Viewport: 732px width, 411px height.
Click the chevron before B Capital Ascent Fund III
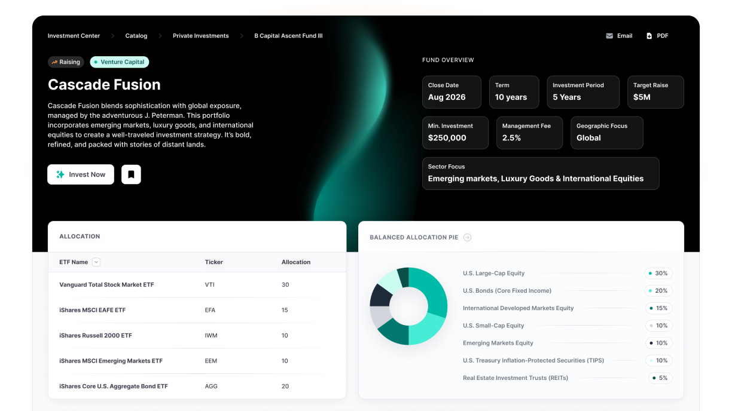point(242,36)
